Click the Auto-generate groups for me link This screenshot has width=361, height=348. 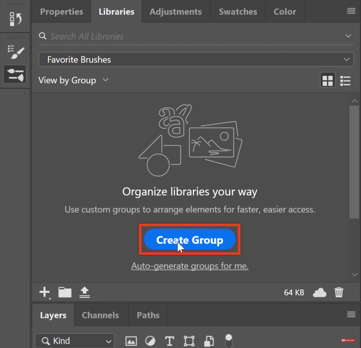pos(190,266)
